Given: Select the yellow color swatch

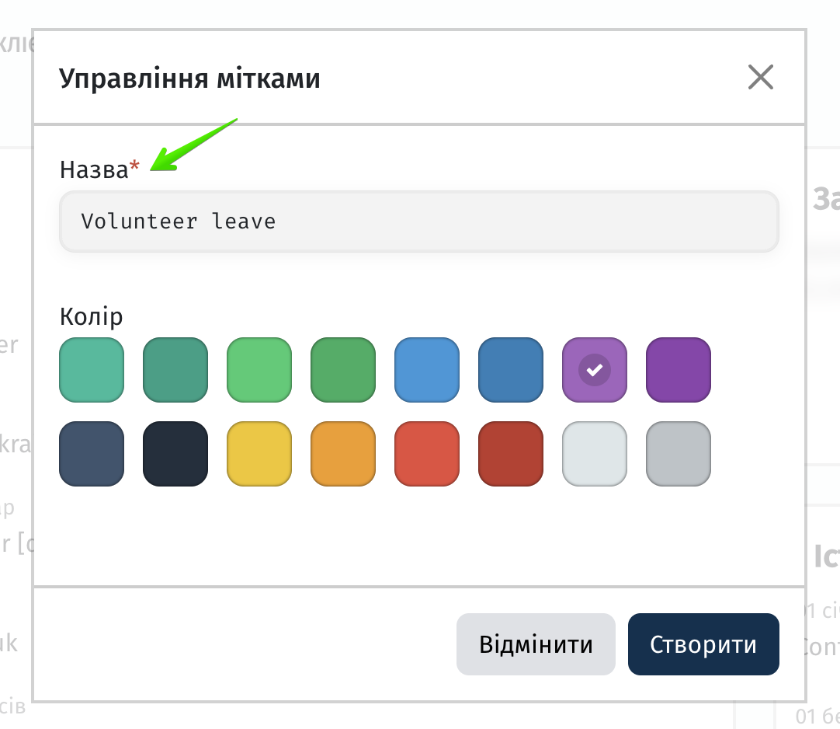Looking at the screenshot, I should coord(259,454).
